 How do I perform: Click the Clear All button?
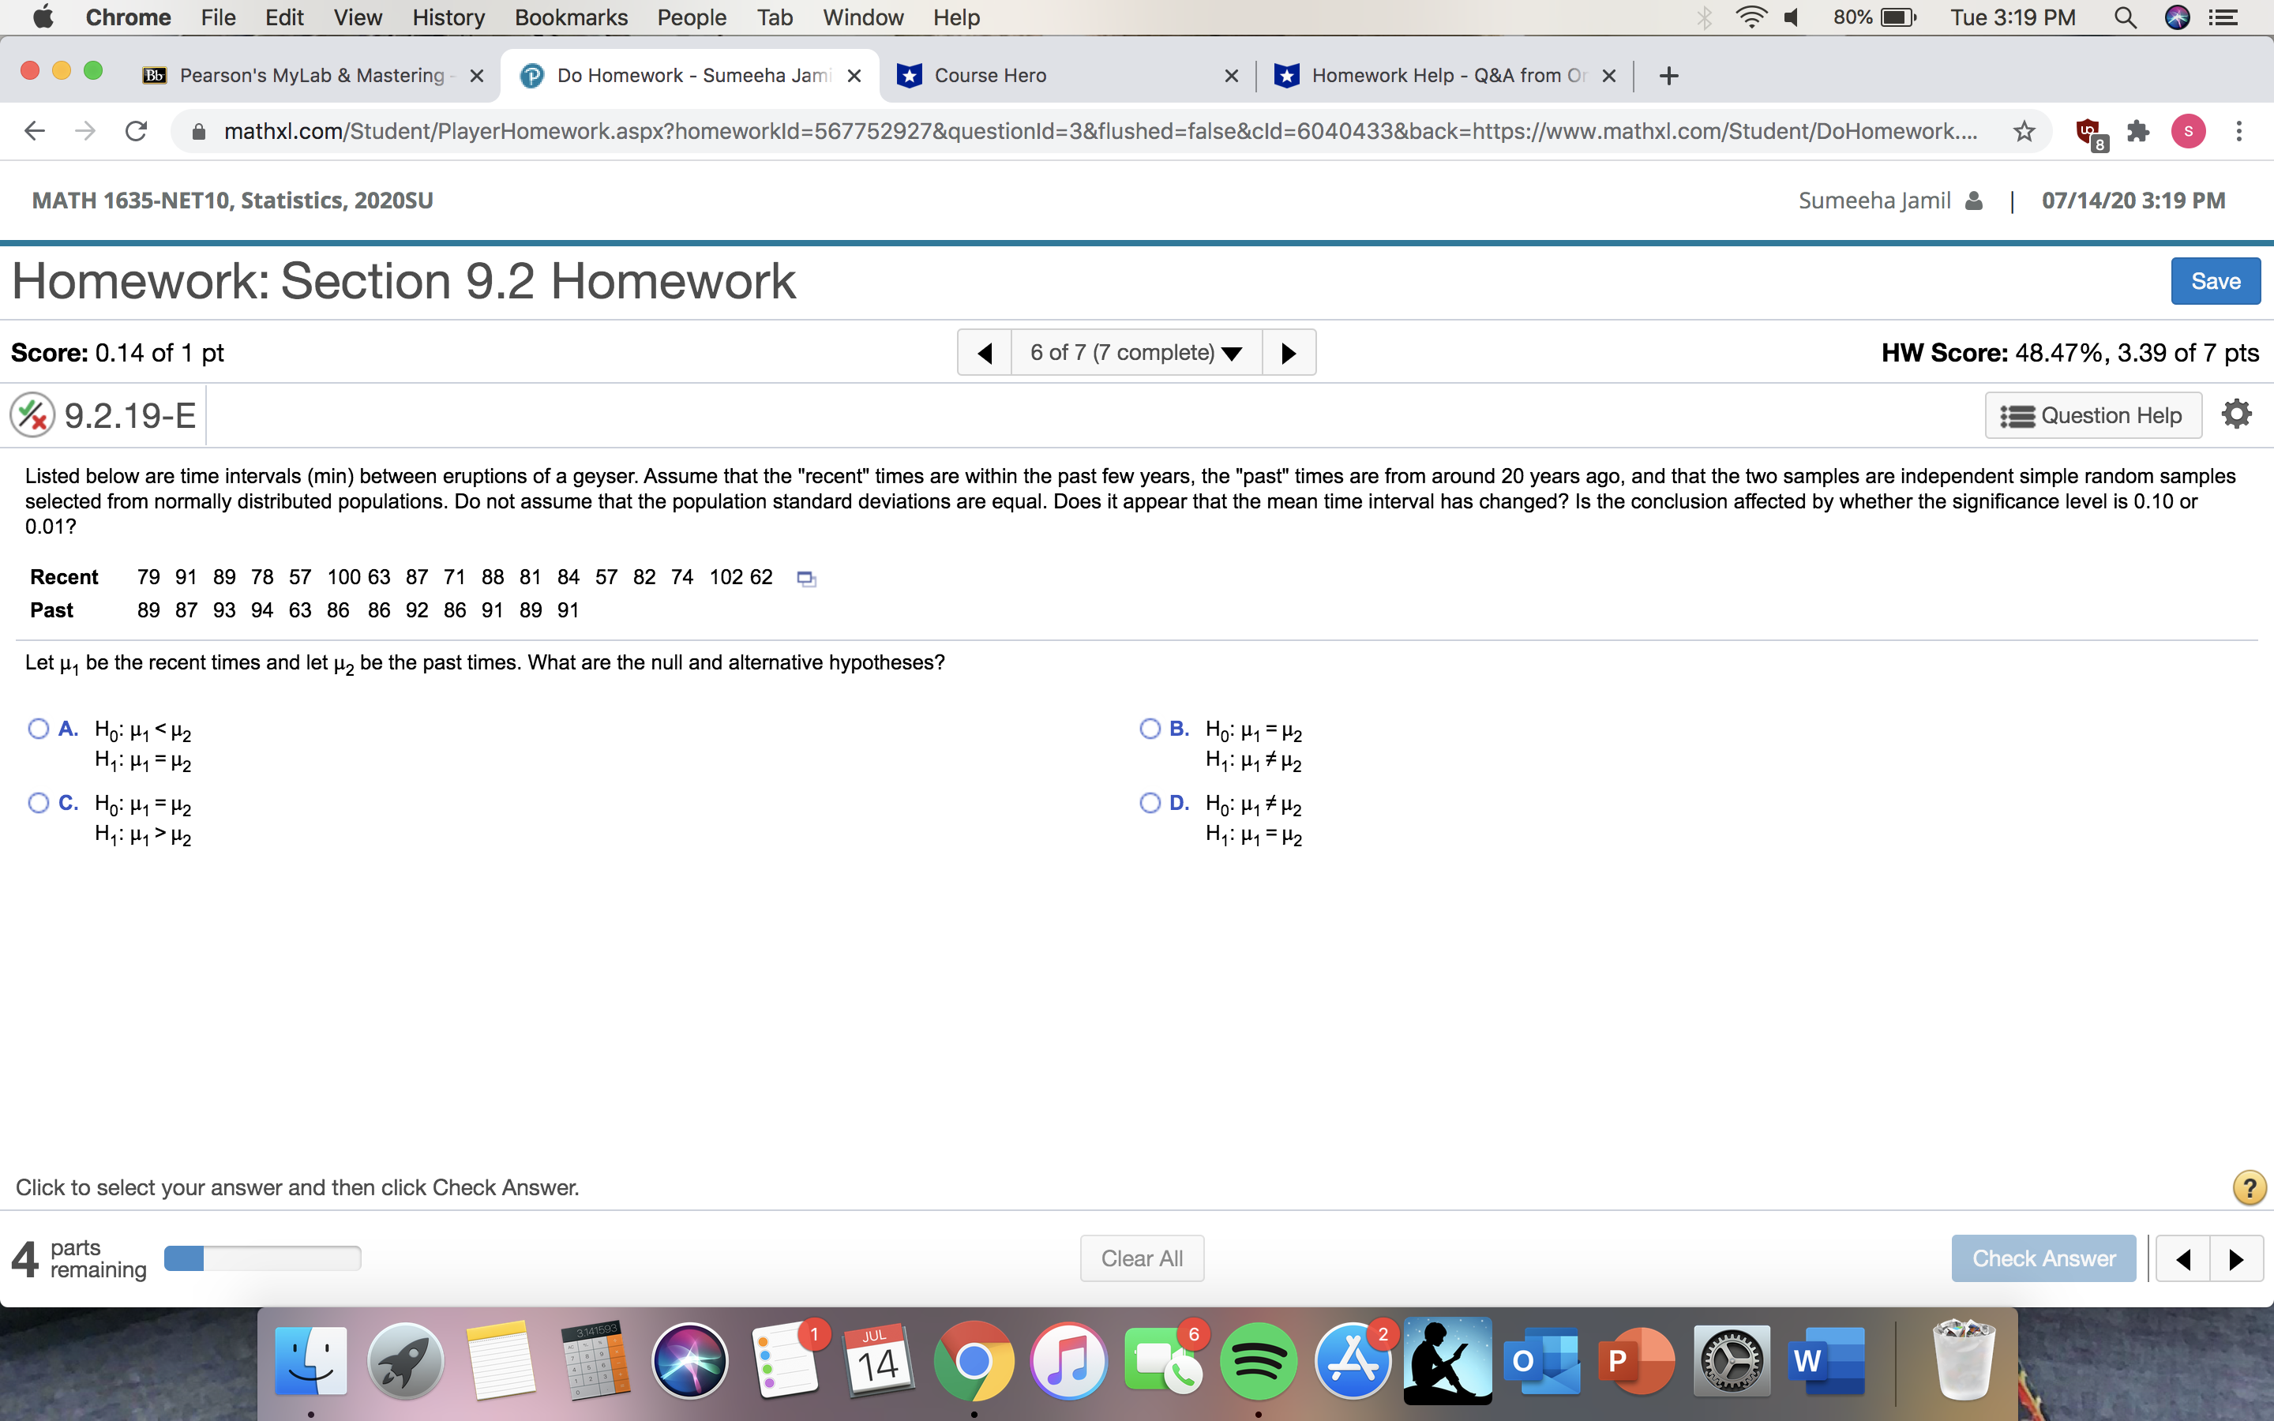click(x=1143, y=1256)
